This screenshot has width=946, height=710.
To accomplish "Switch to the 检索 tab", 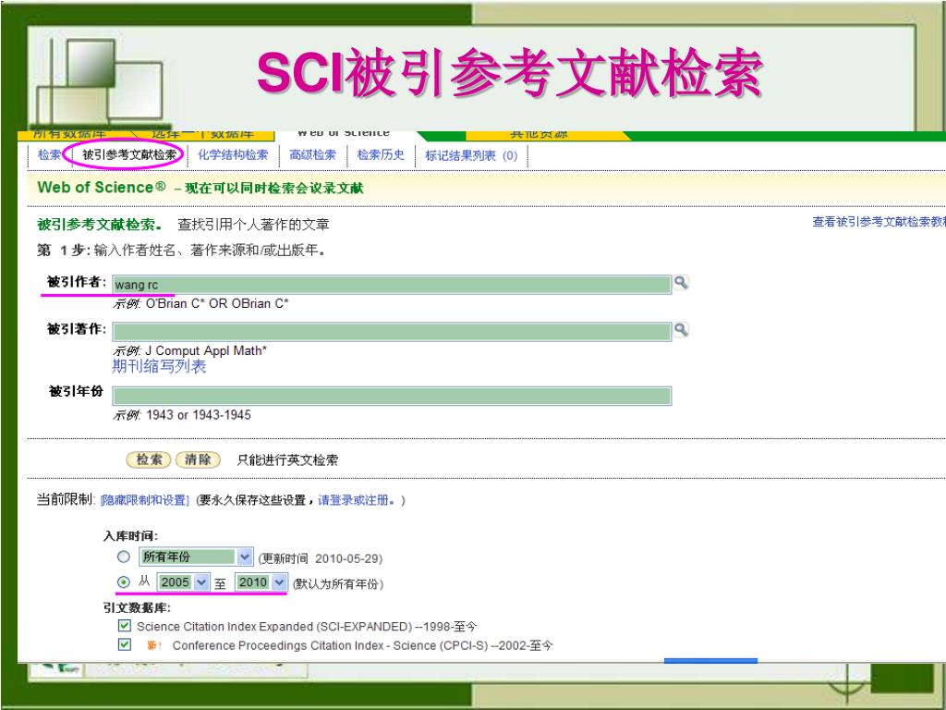I will pyautogui.click(x=49, y=154).
